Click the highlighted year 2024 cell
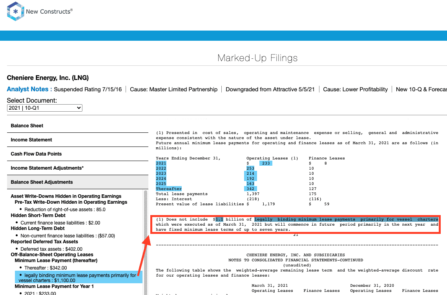The height and width of the screenshot is (295, 447). tap(161, 179)
